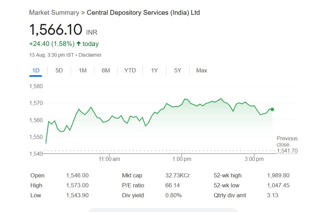This screenshot has width=318, height=212.
Task: Click the green up arrow icon
Action: [x=79, y=44]
